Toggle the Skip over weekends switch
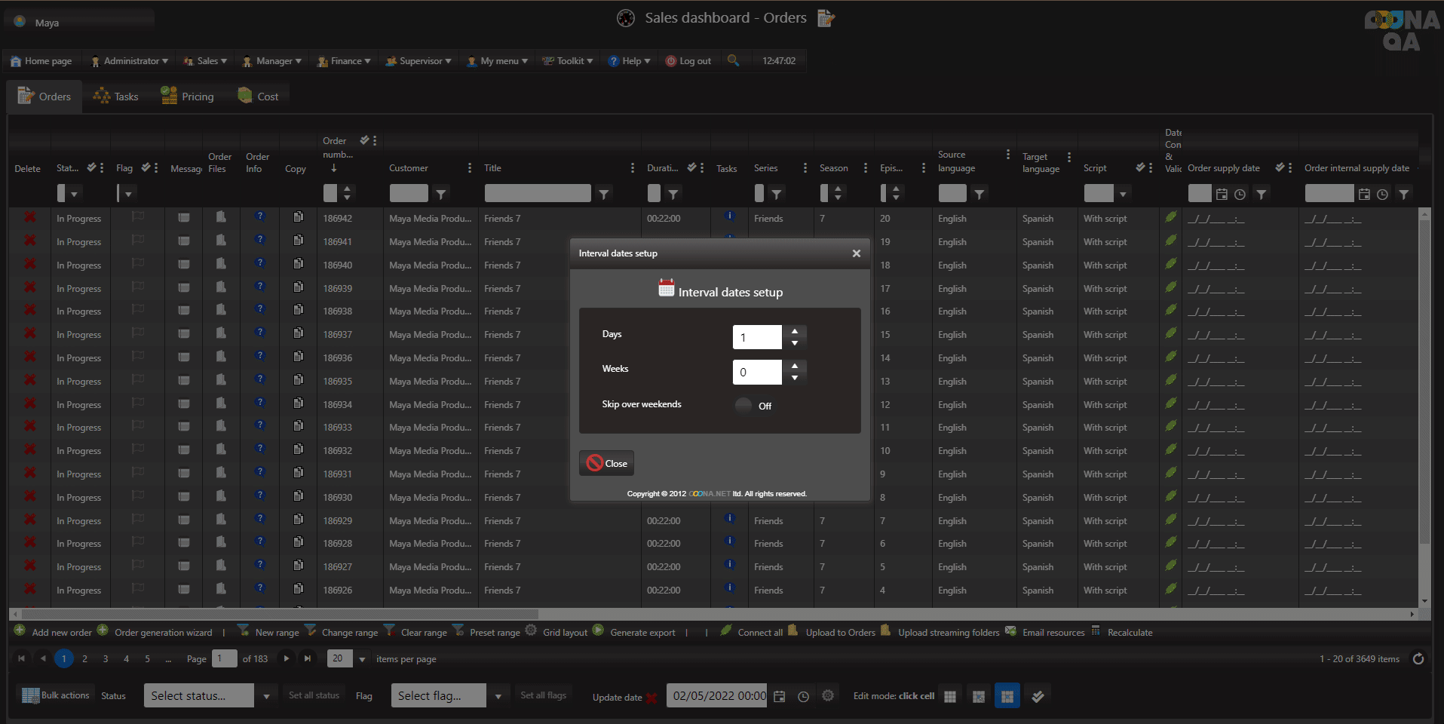The height and width of the screenshot is (724, 1444). pos(744,406)
